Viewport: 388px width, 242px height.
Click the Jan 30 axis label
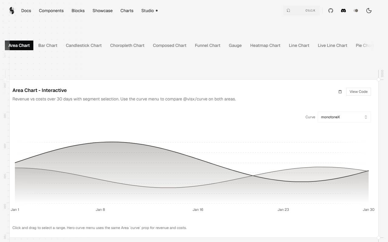pos(369,210)
